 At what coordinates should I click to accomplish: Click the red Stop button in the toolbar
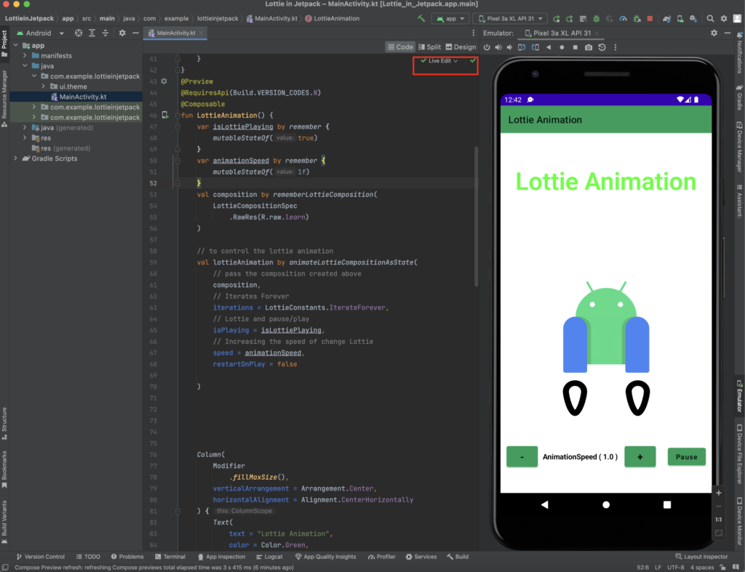tap(650, 18)
